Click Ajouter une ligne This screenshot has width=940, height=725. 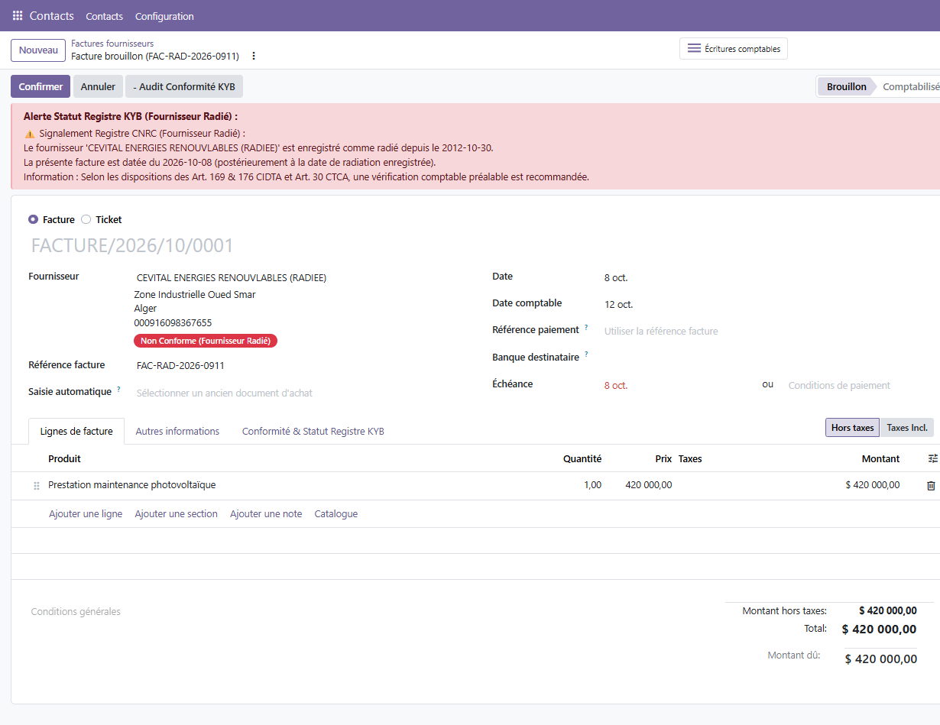tap(86, 513)
